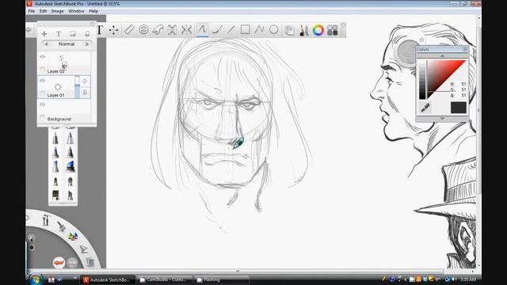Select the Text tool in the top toolbar
Viewport: 507px width, 285px height.
(101, 30)
